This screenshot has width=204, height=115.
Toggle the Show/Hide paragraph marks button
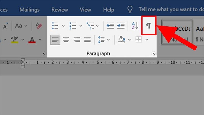[x=148, y=26]
